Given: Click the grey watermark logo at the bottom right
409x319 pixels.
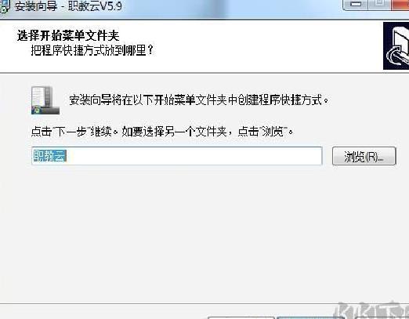Looking at the screenshot, I should click(372, 311).
